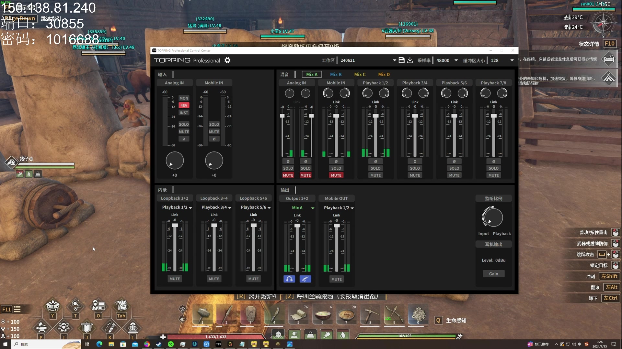Click the Output 1+2 fader handle
Viewport: 622px width, 349px height.
pyautogui.click(x=297, y=226)
